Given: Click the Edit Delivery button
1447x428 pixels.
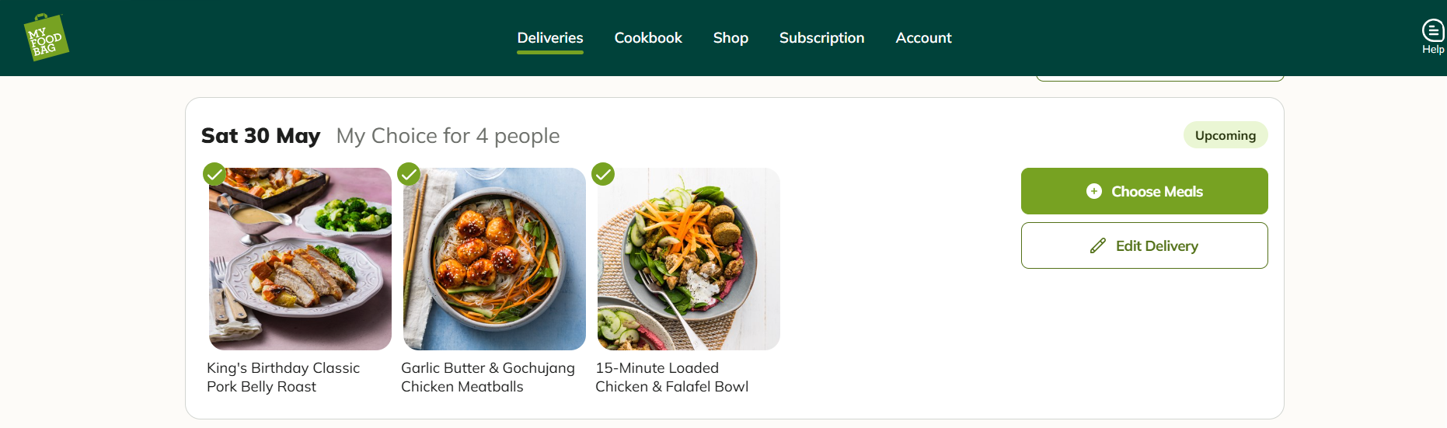Looking at the screenshot, I should coord(1144,245).
